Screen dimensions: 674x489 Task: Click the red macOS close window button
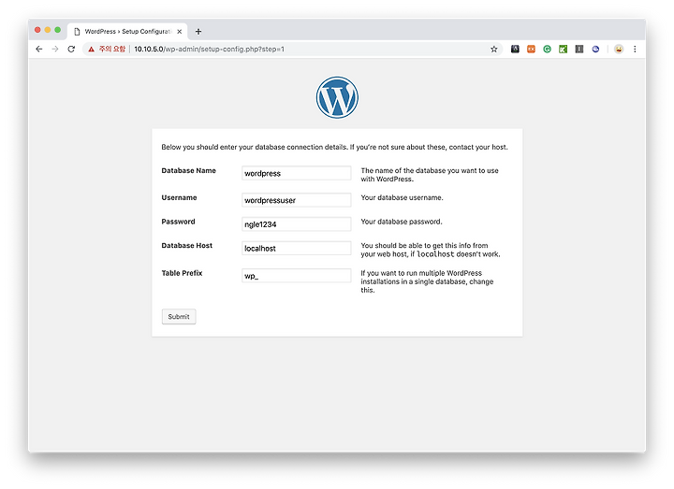[37, 30]
